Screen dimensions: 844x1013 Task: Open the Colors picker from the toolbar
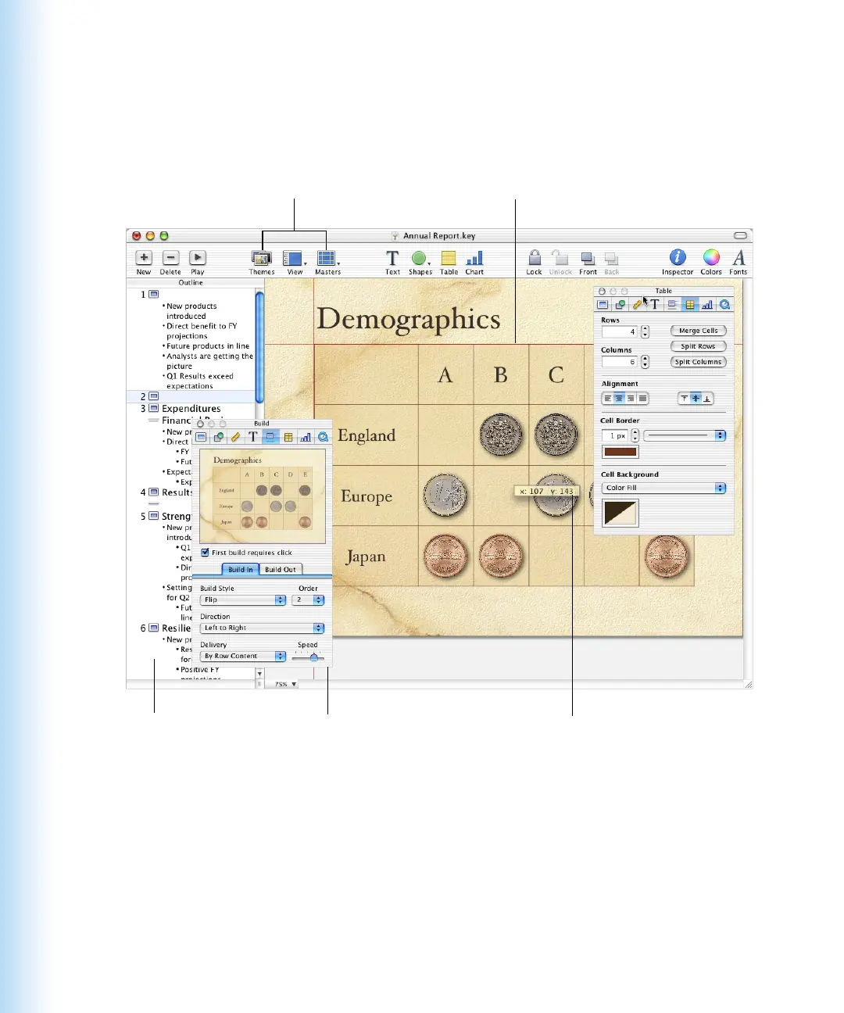(711, 258)
